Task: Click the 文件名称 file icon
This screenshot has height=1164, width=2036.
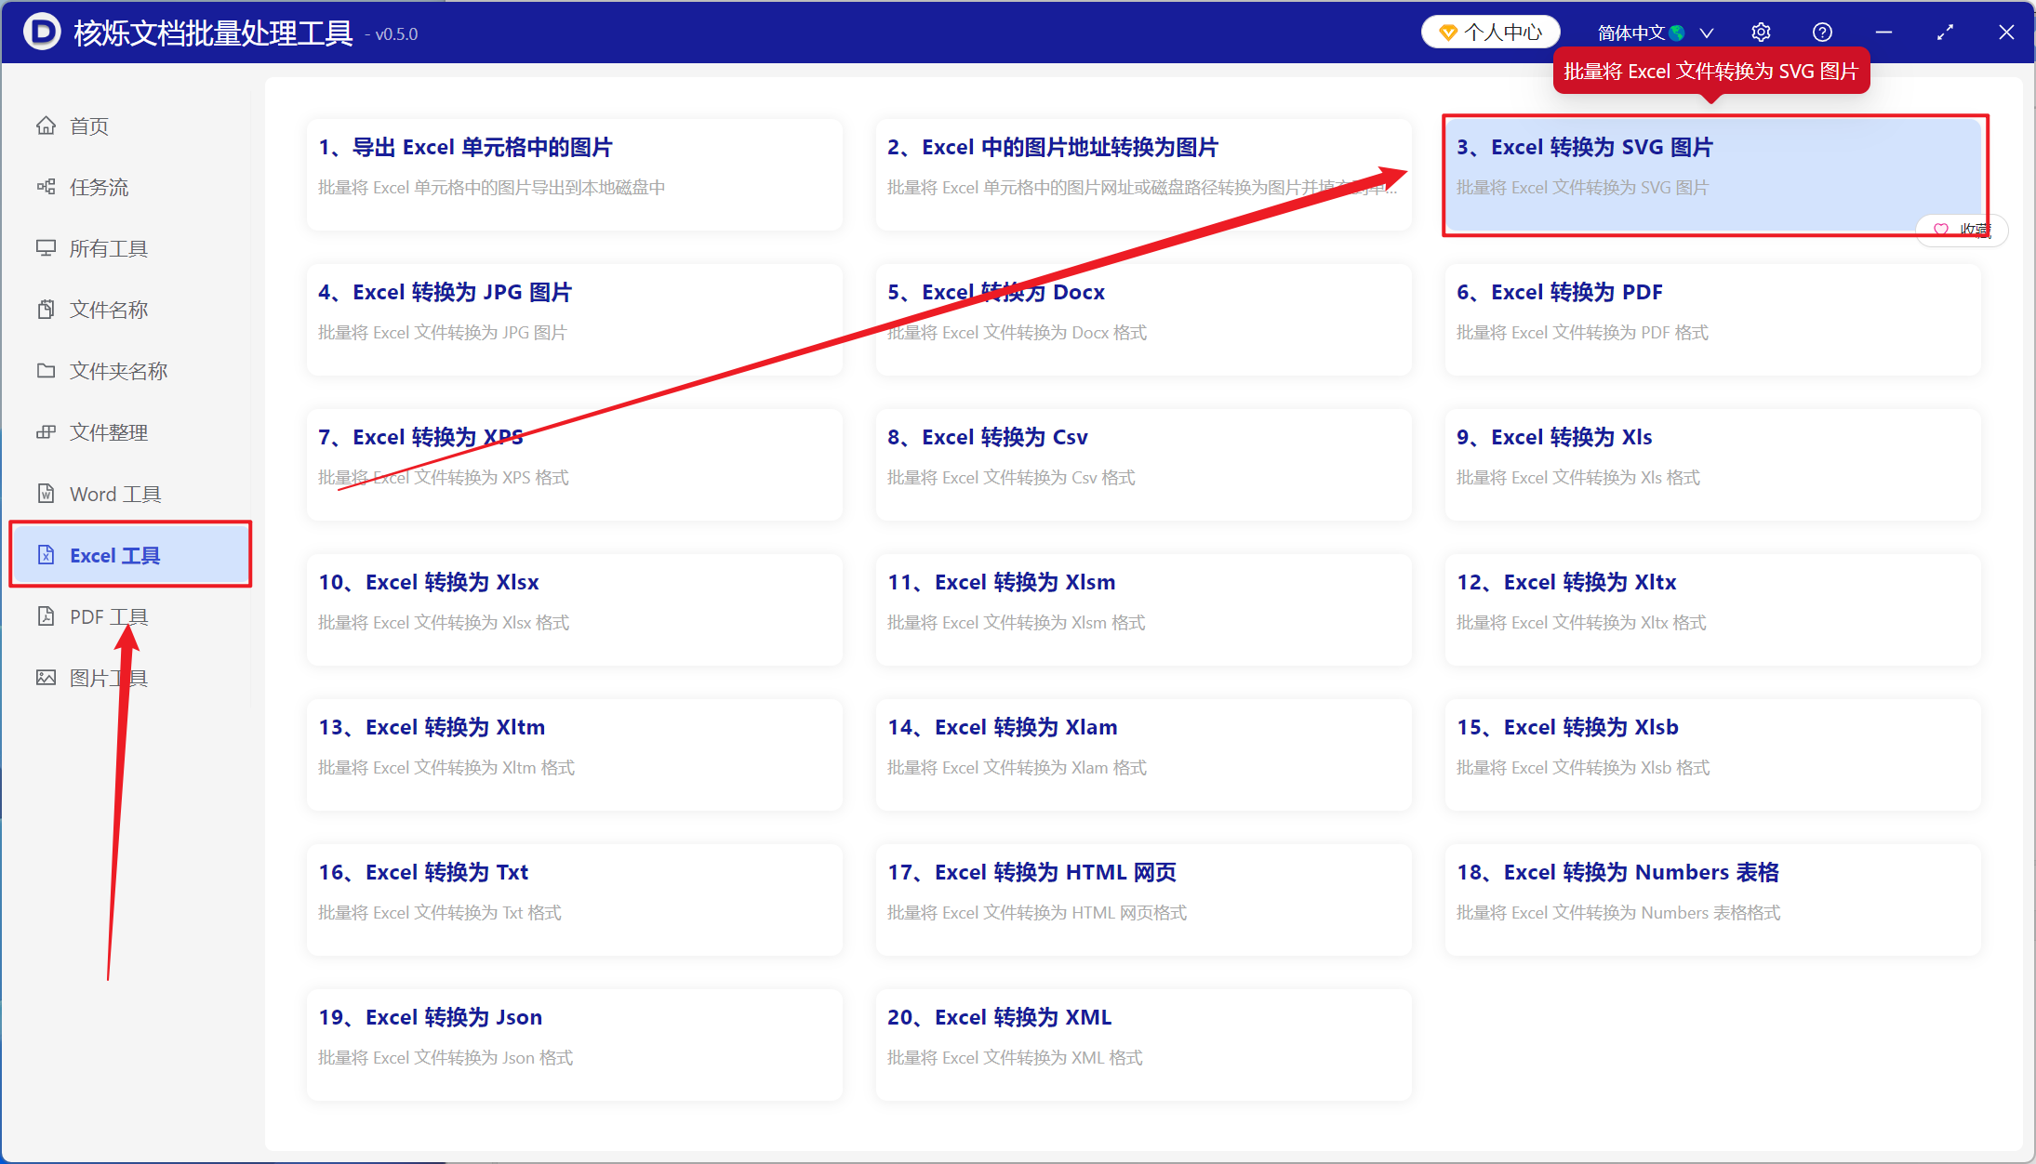Action: [46, 310]
